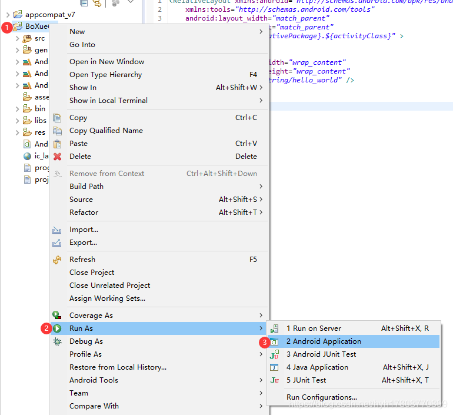Click the Copy icon in context menu
Image resolution: width=453 pixels, height=415 pixels.
(x=57, y=118)
